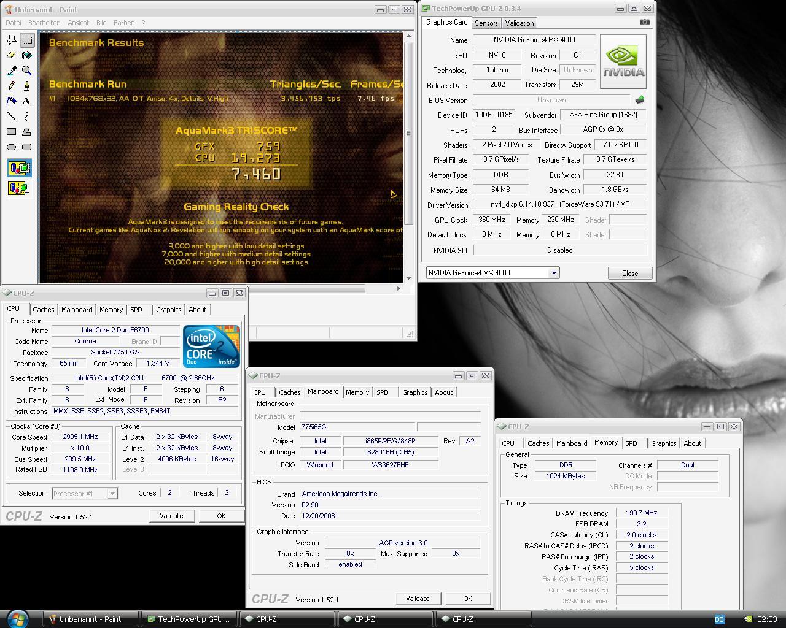Pick the Eraser tool in Paint

(x=12, y=55)
